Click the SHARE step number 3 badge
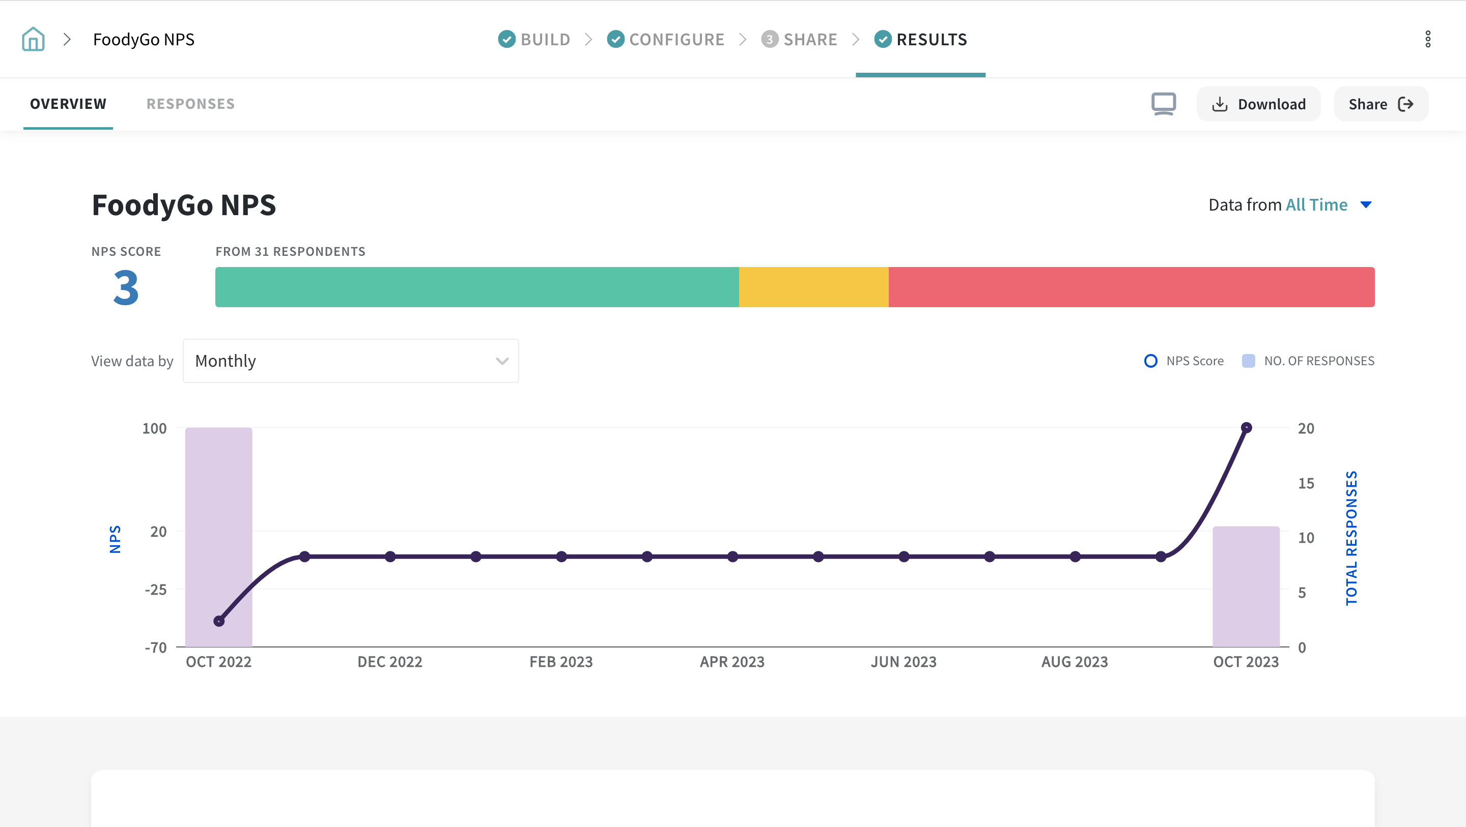This screenshot has height=827, width=1466. [x=770, y=39]
